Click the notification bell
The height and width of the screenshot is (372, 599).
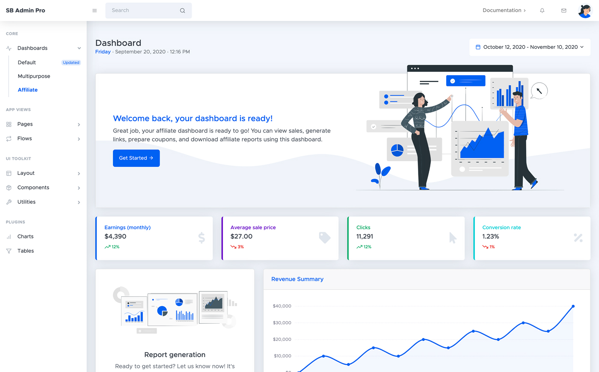(542, 10)
